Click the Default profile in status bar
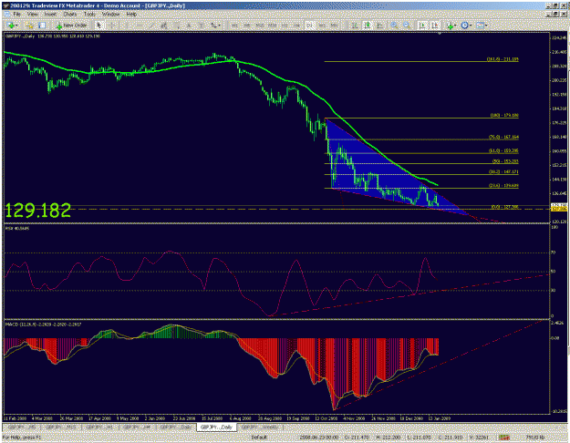 point(259,438)
